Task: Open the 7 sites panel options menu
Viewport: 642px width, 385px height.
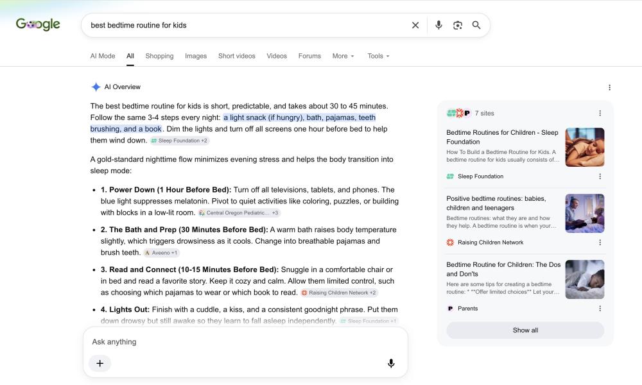Action: 600,114
